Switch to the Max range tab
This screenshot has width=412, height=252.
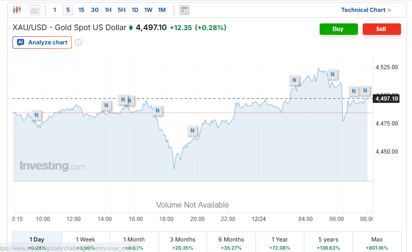coord(377,240)
